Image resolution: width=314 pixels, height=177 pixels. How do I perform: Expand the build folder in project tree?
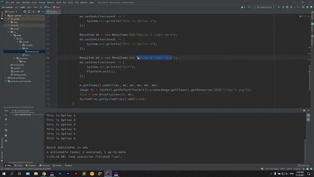(9, 26)
